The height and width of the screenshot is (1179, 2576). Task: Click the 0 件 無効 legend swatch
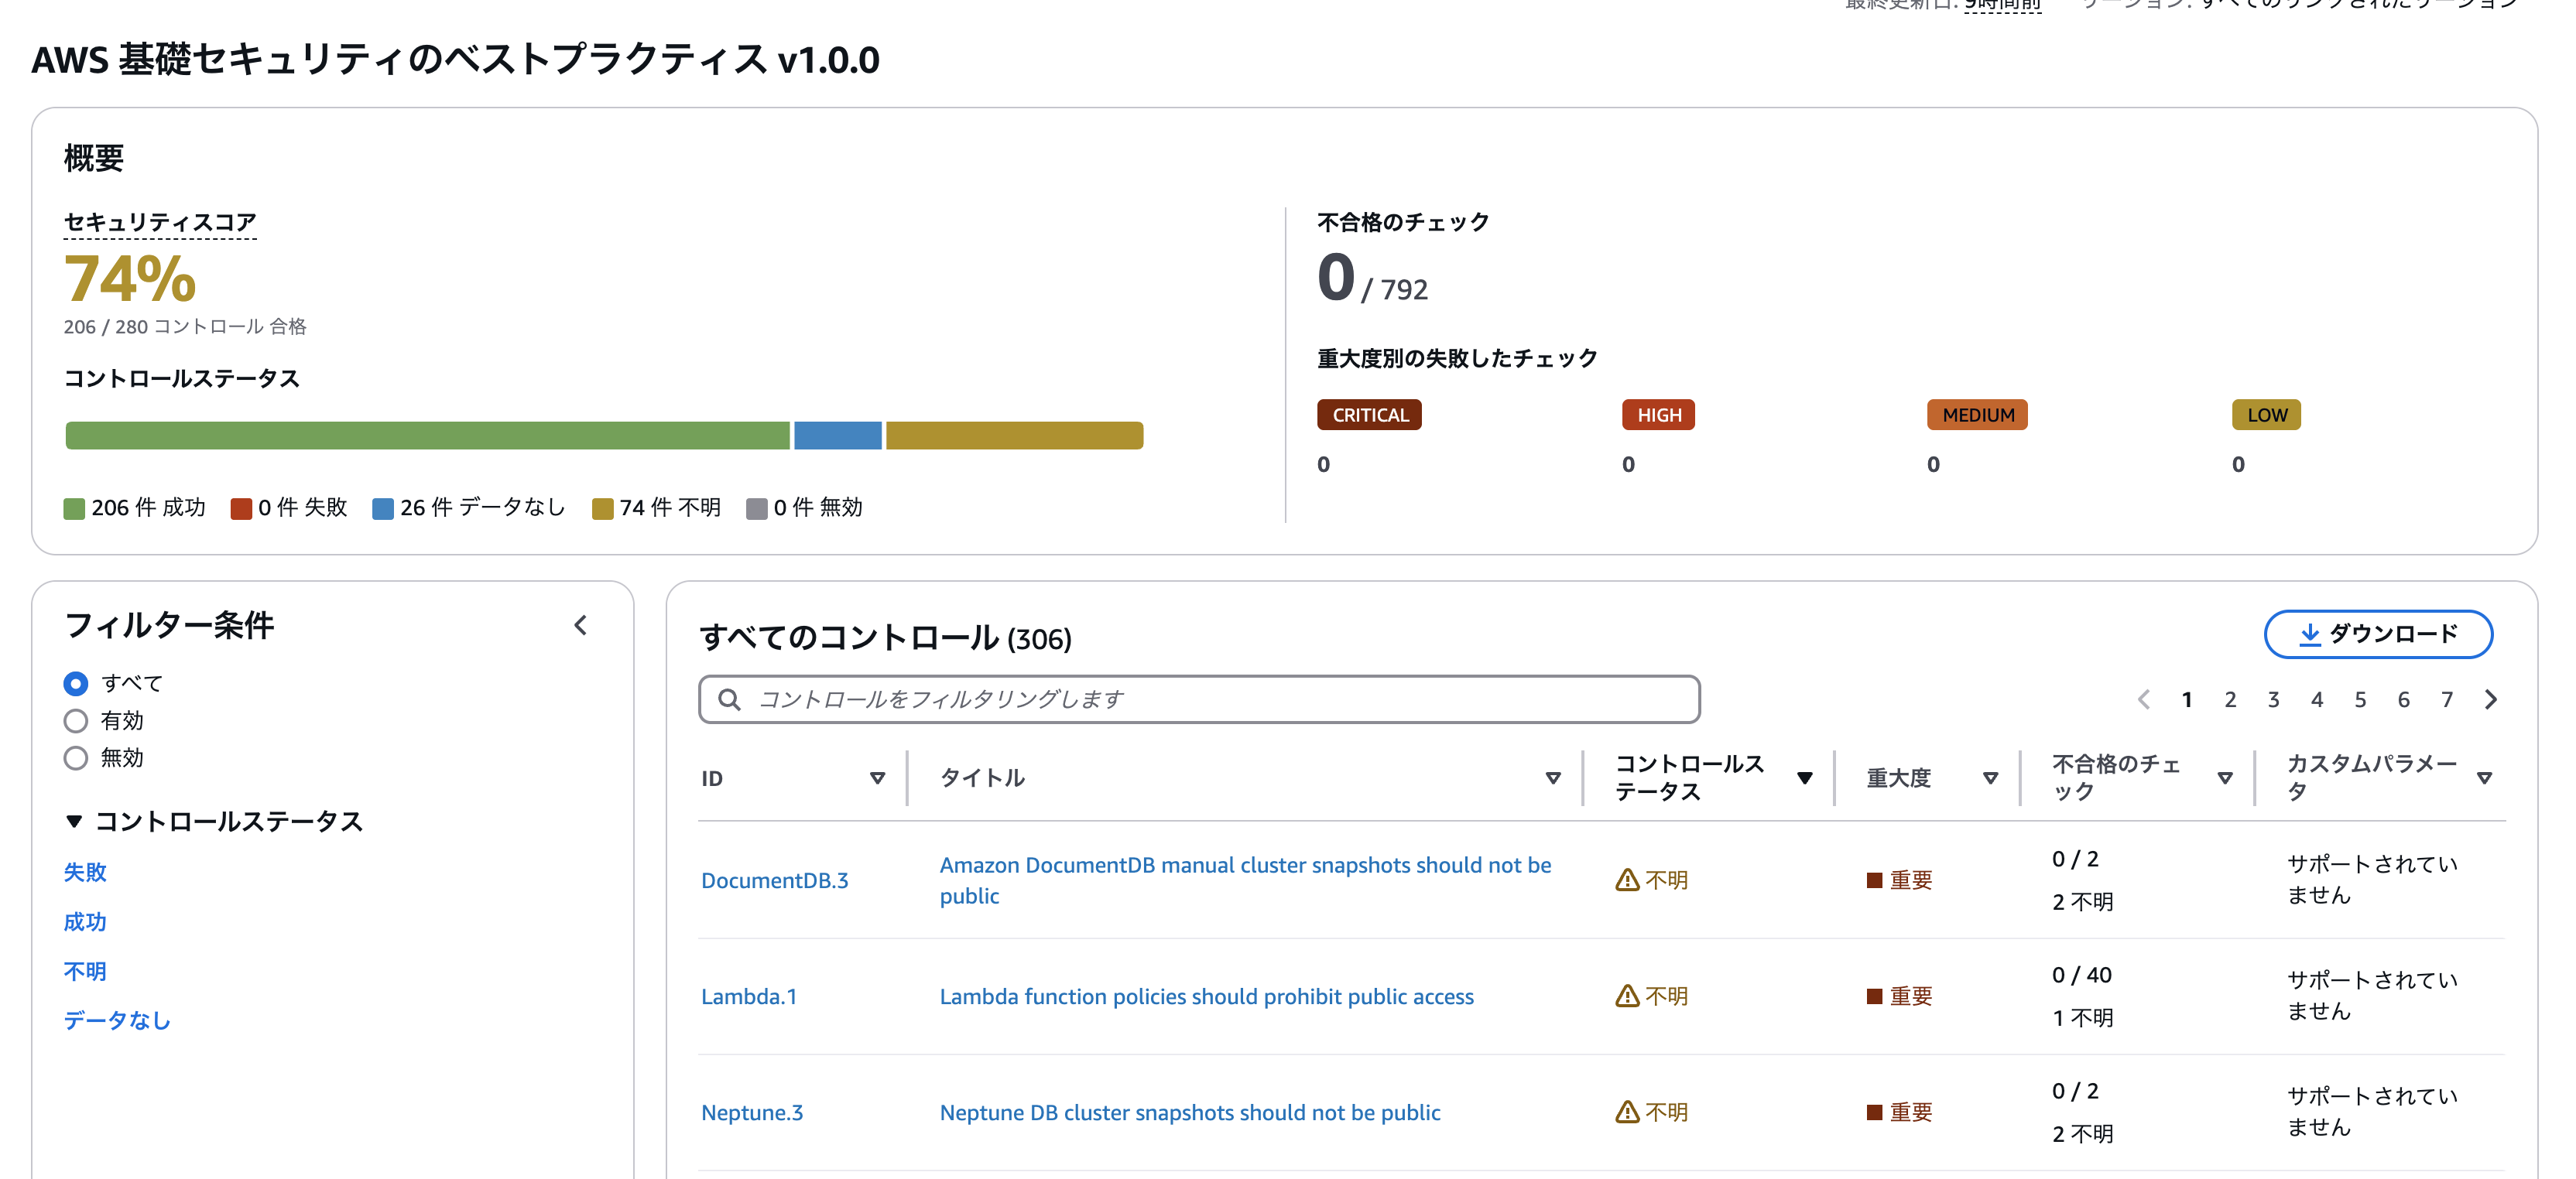(x=757, y=508)
